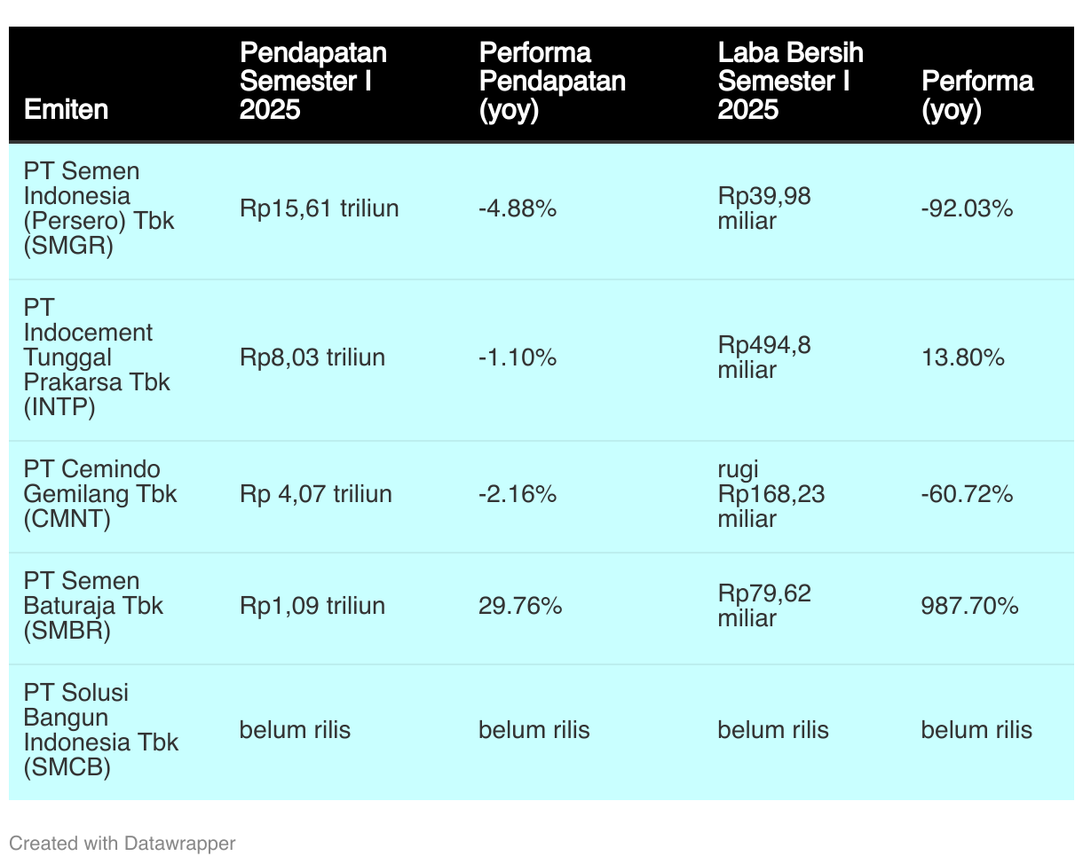Click the Rp15,61 triliun revenue value

(320, 208)
